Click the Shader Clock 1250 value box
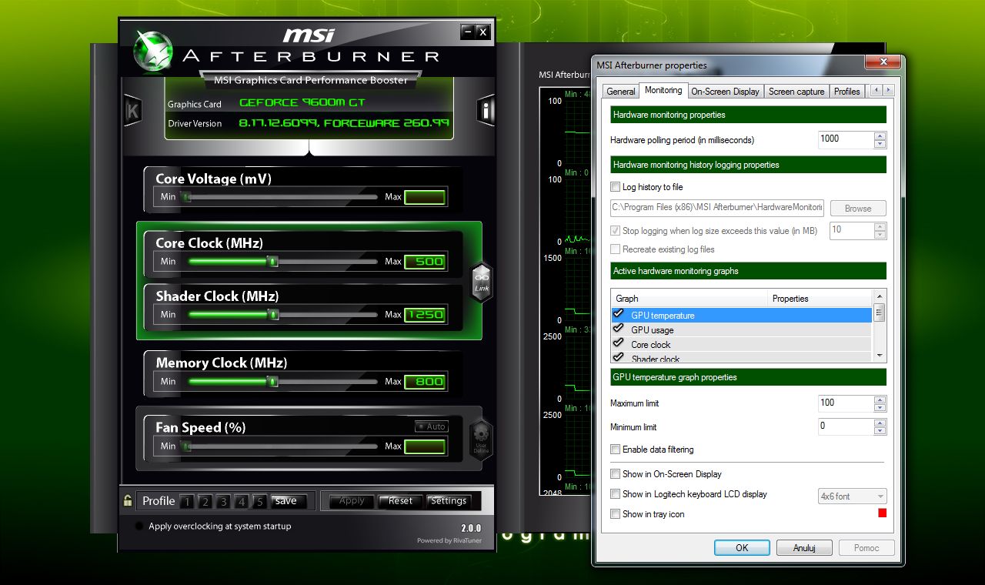 (x=425, y=315)
